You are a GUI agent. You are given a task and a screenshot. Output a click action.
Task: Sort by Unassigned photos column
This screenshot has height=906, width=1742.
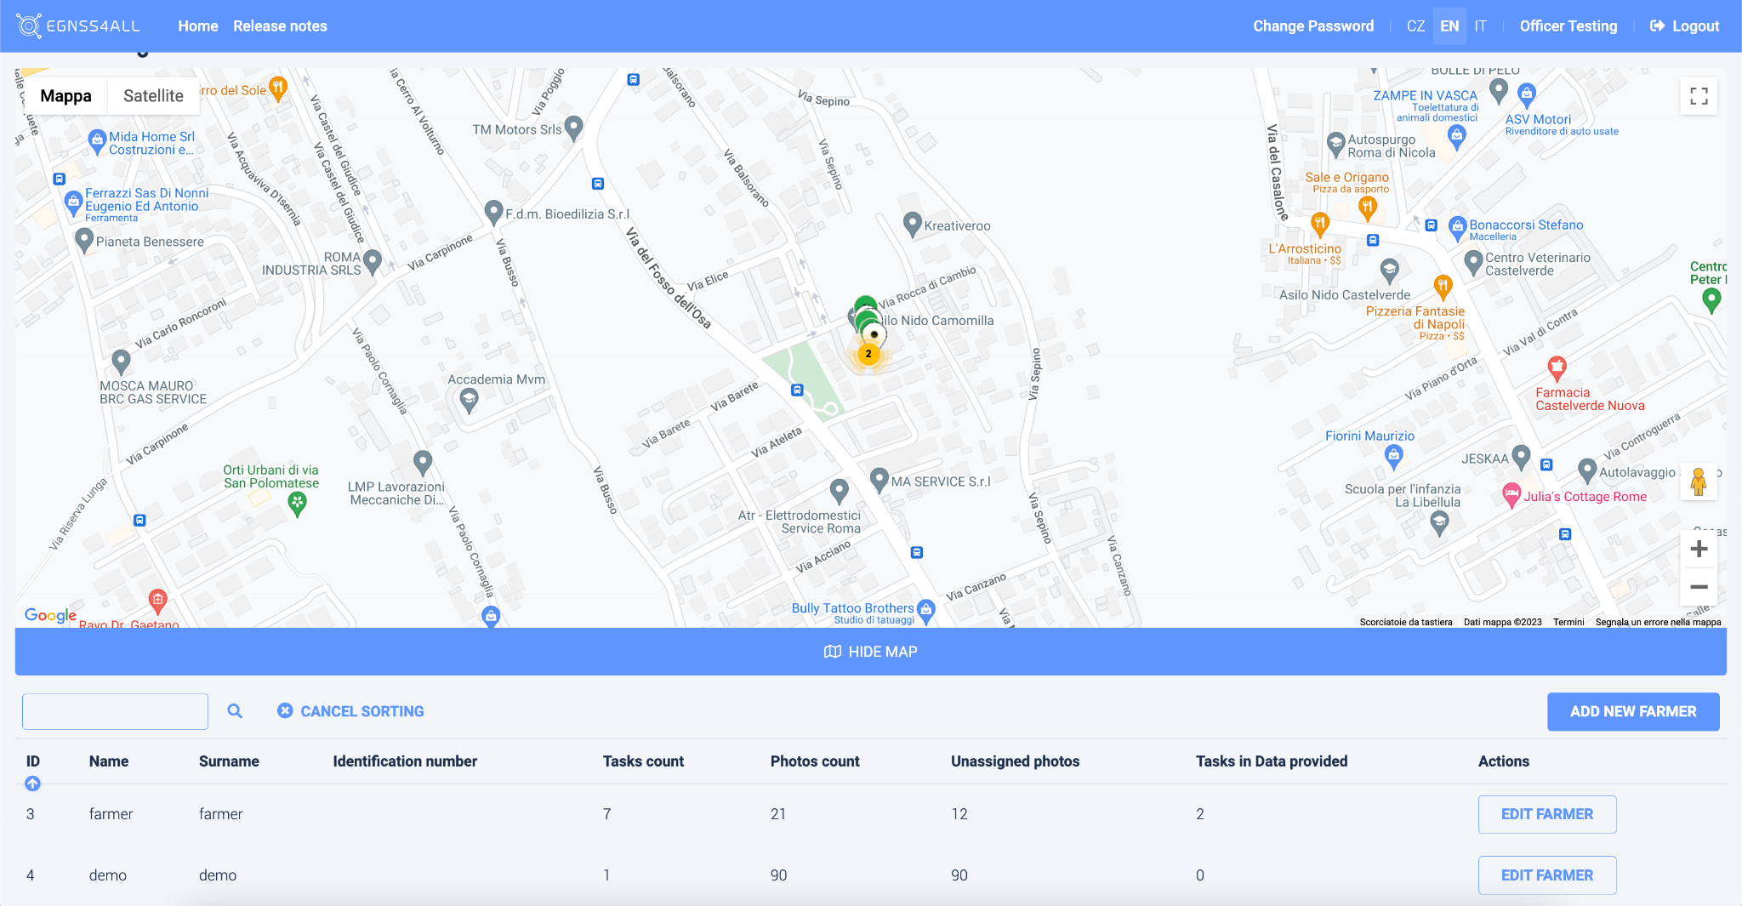point(1015,761)
